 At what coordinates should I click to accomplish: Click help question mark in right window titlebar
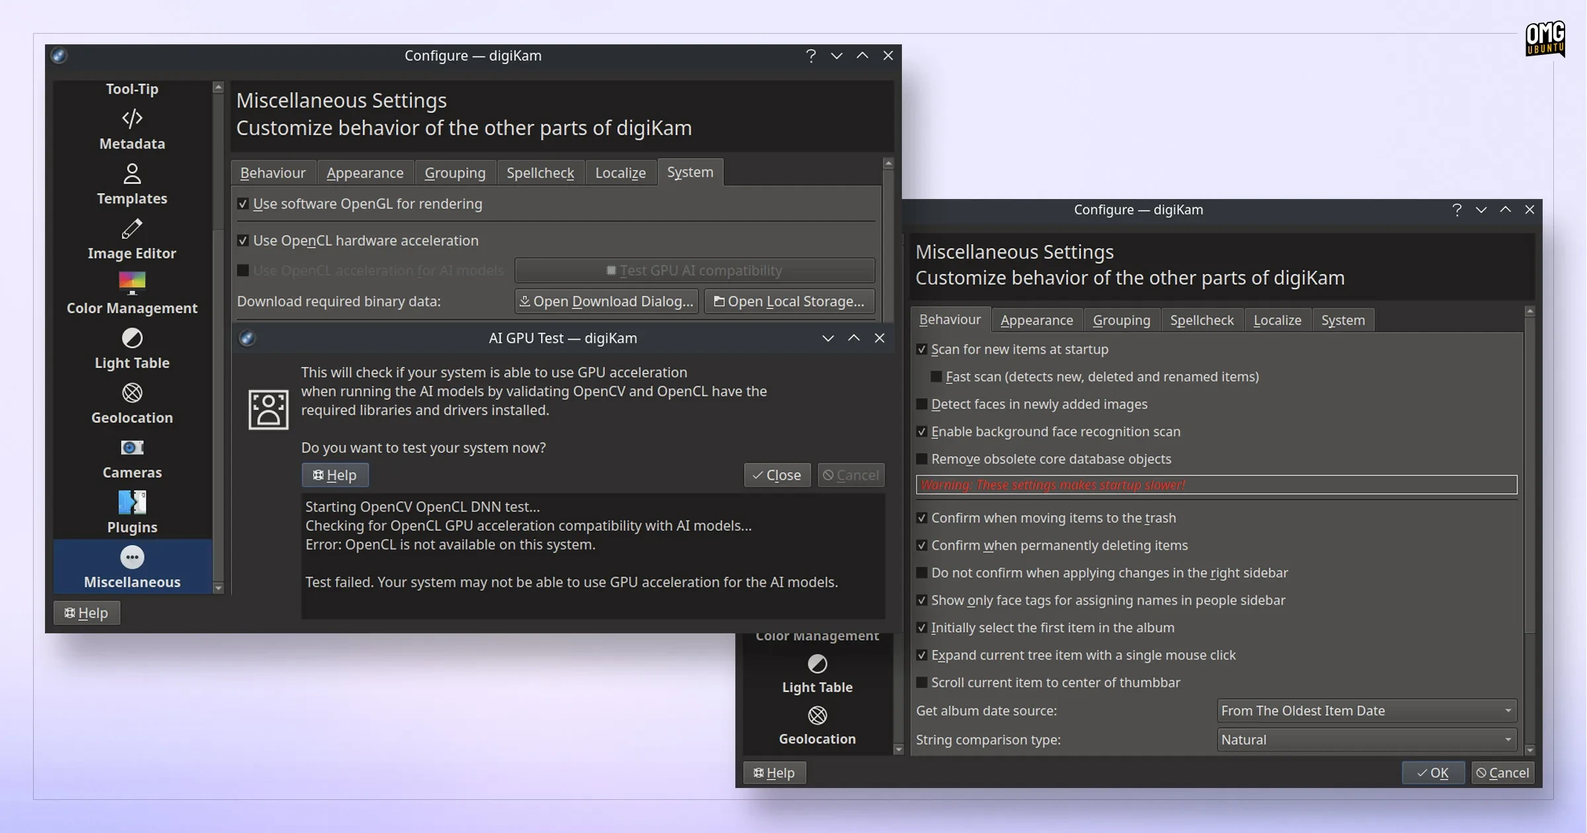point(1456,210)
